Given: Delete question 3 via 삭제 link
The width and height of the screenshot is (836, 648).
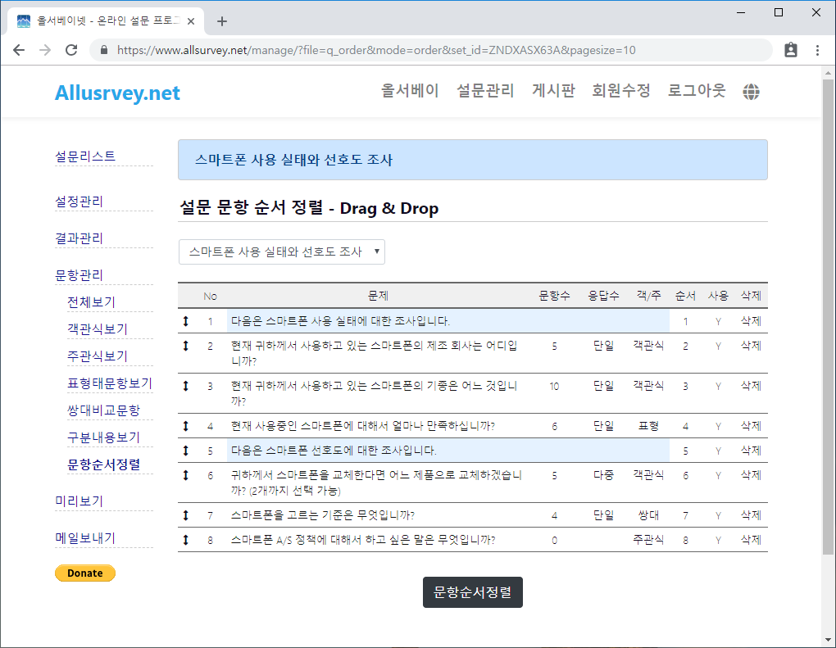Looking at the screenshot, I should pyautogui.click(x=751, y=386).
